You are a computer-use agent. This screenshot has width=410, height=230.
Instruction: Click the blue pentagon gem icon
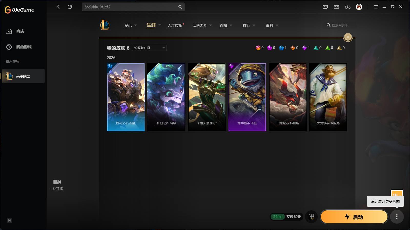(x=281, y=48)
